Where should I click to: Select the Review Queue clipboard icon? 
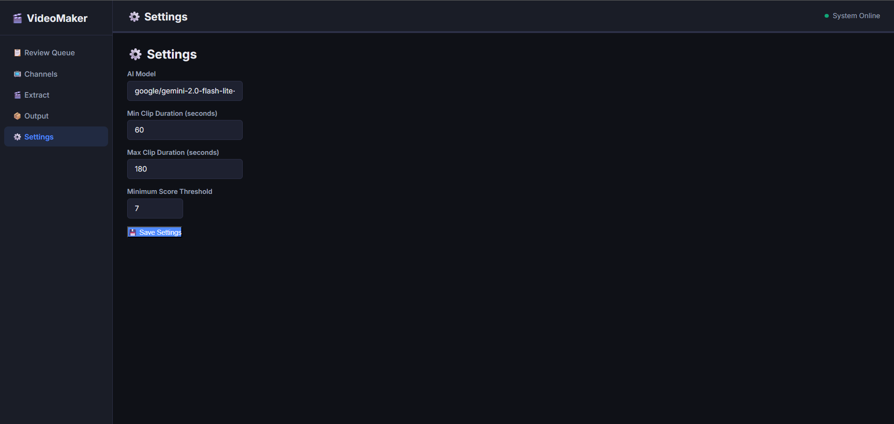17,53
